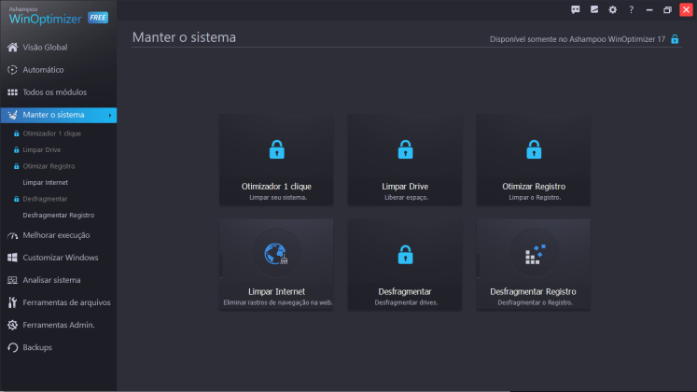
Task: Launch Desfragmentar Registro module tile title
Action: pos(533,291)
